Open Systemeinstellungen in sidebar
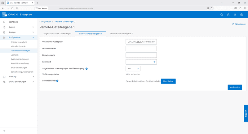248x134 pixels. pyautogui.click(x=20, y=59)
